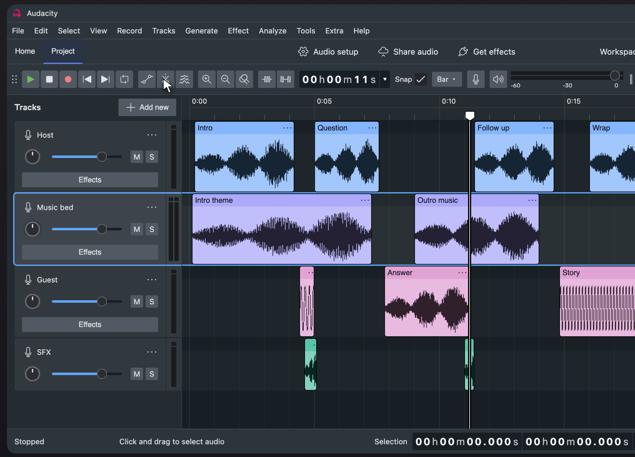This screenshot has width=635, height=457.
Task: Click the red Record button
Action: [x=68, y=79]
